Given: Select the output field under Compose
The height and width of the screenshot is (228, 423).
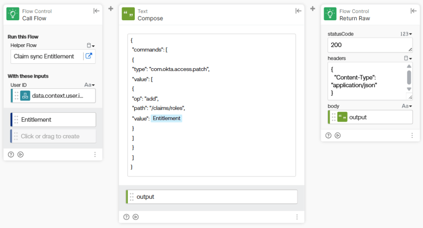Looking at the screenshot, I should [x=212, y=197].
